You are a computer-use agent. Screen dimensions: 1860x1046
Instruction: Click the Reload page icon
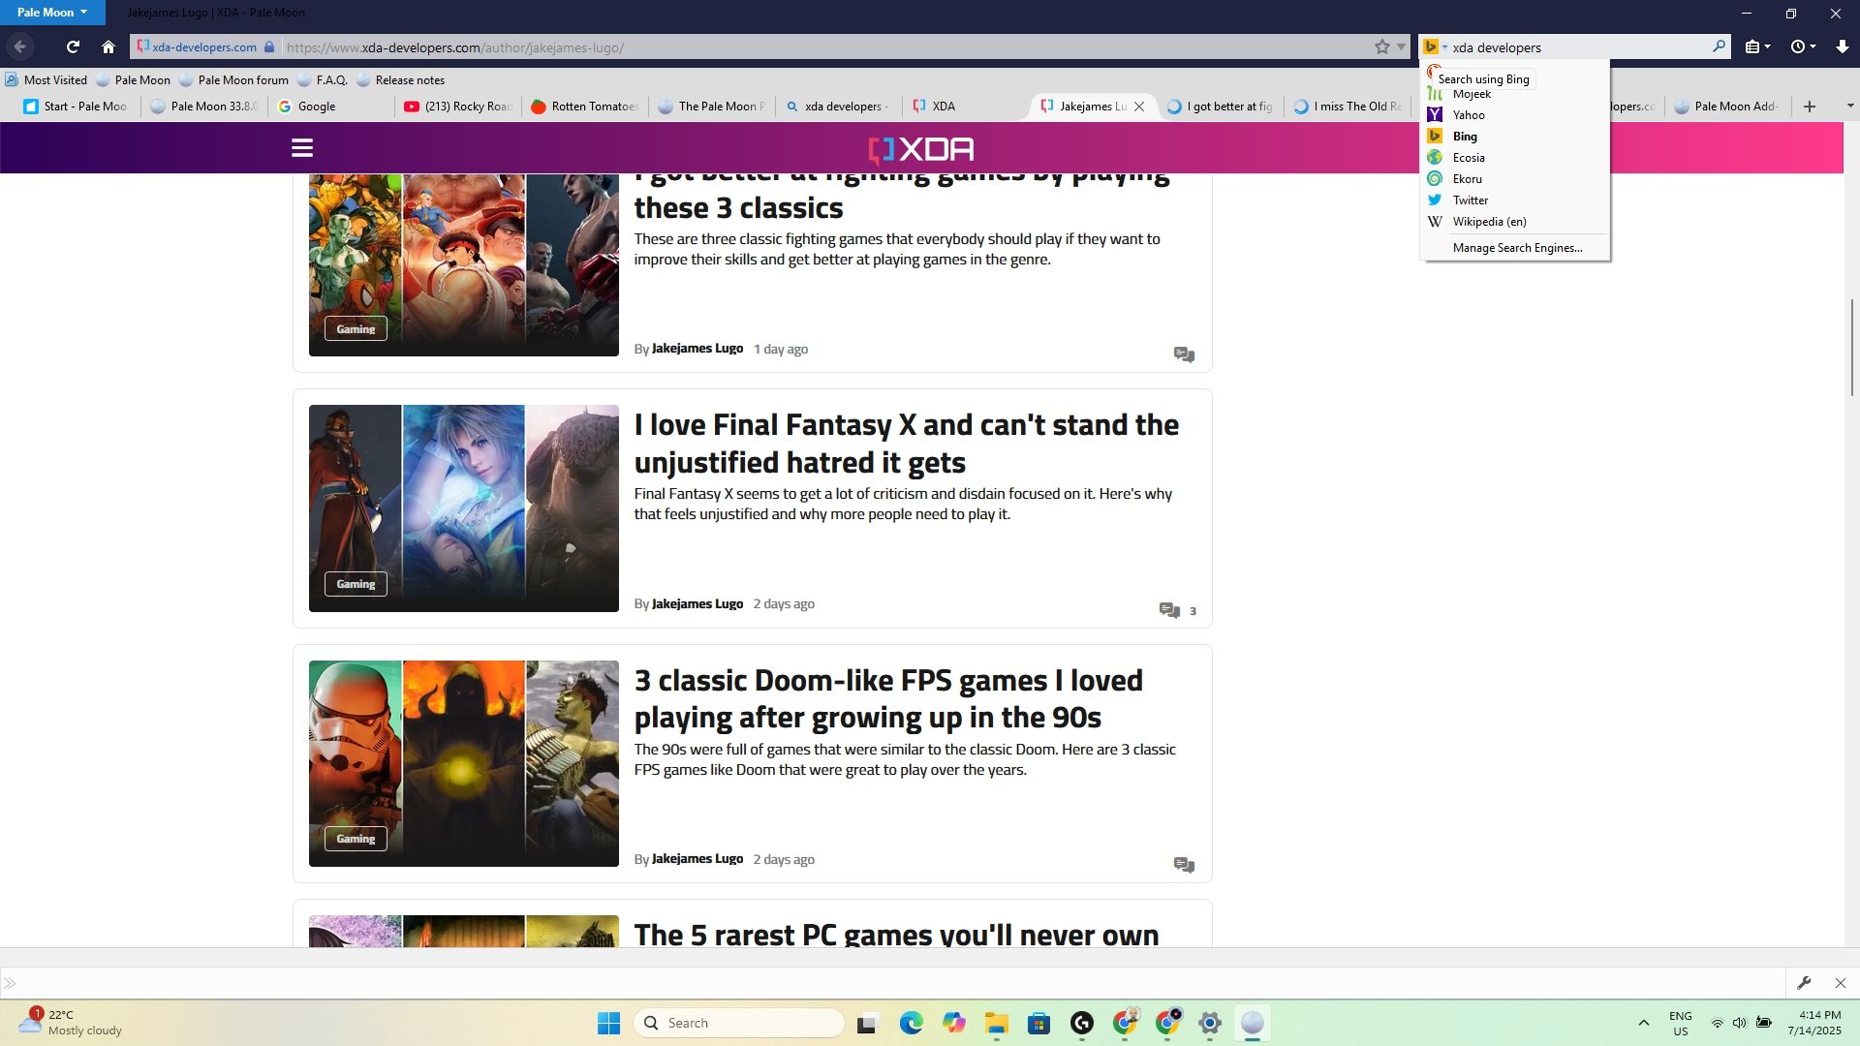(73, 46)
